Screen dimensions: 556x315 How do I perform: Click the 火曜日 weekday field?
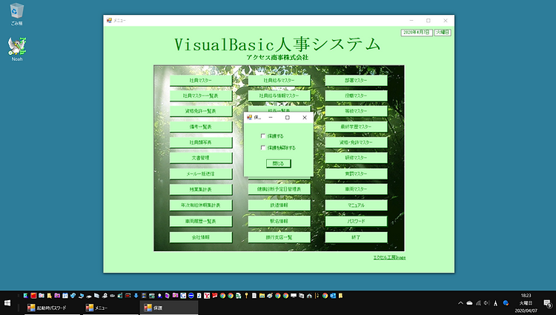pos(443,33)
